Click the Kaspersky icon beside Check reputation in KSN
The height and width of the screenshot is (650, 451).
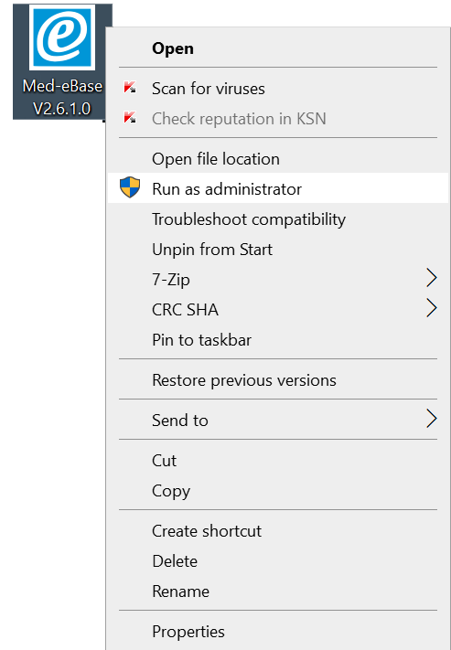pyautogui.click(x=130, y=118)
